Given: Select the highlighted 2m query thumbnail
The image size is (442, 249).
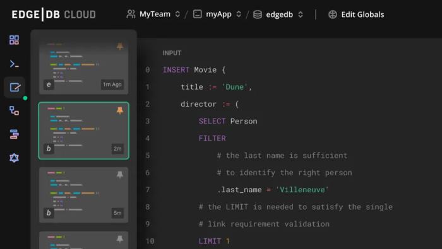Looking at the screenshot, I should point(84,130).
